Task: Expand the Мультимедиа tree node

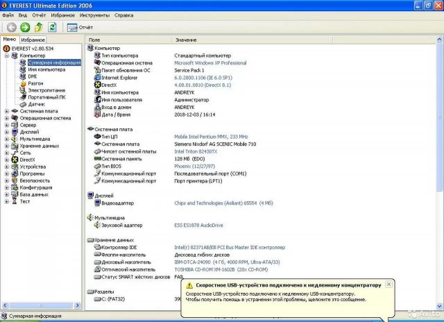Action: (x=6, y=139)
